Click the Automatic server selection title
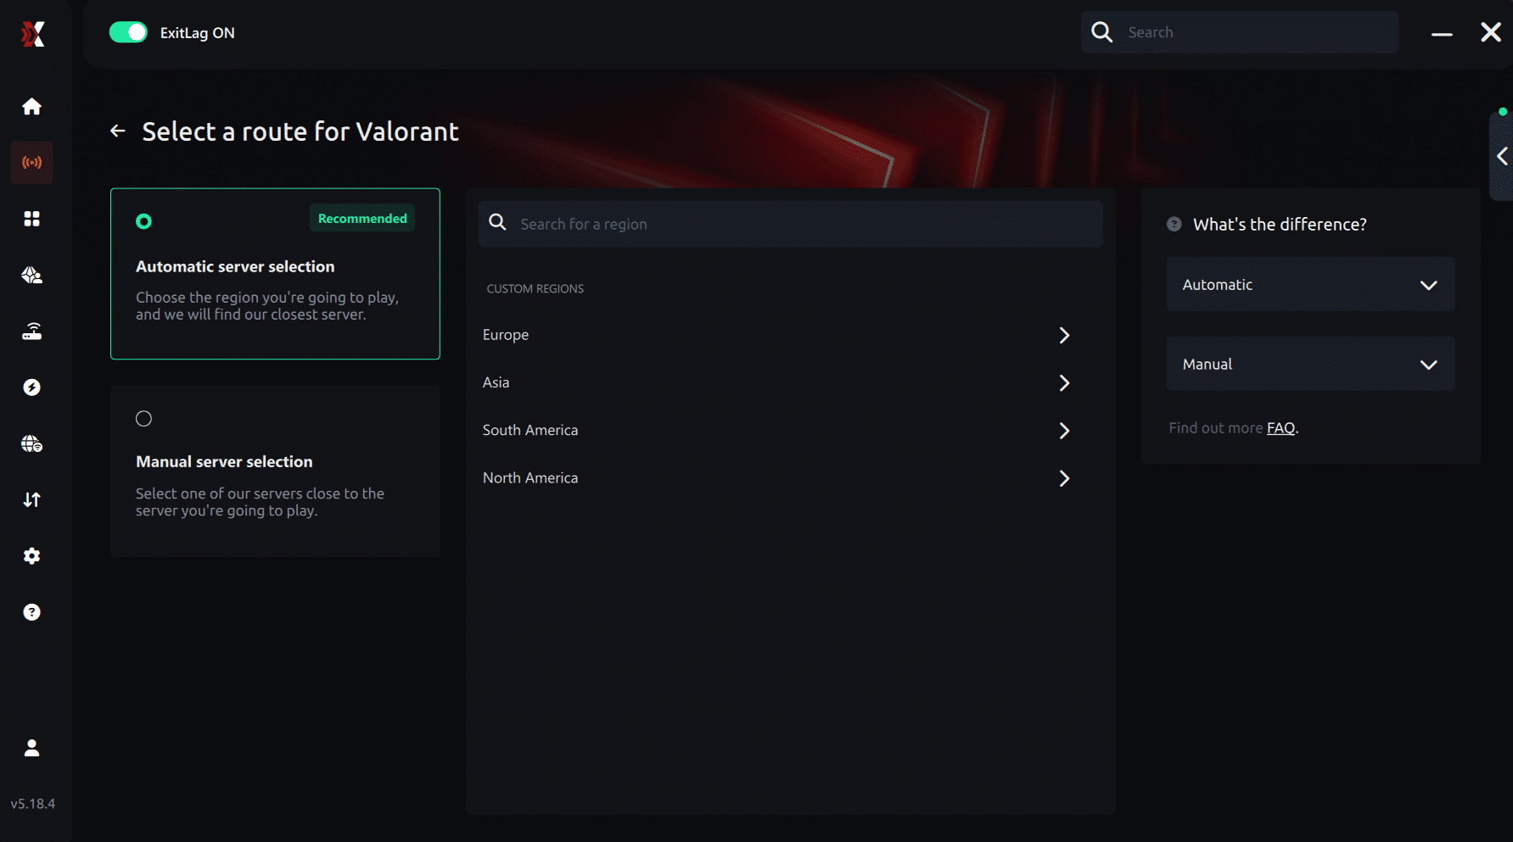Viewport: 1513px width, 842px height. coord(235,266)
